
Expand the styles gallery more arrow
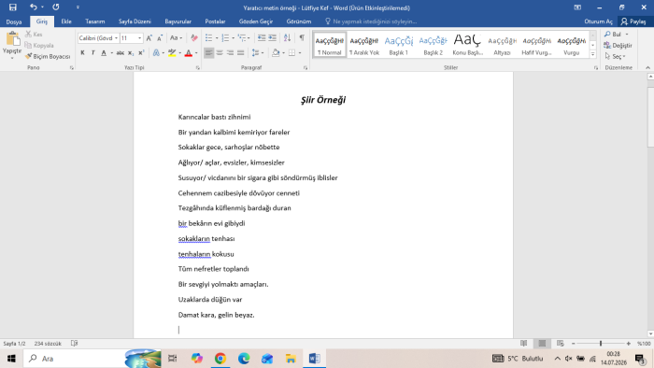(592, 54)
